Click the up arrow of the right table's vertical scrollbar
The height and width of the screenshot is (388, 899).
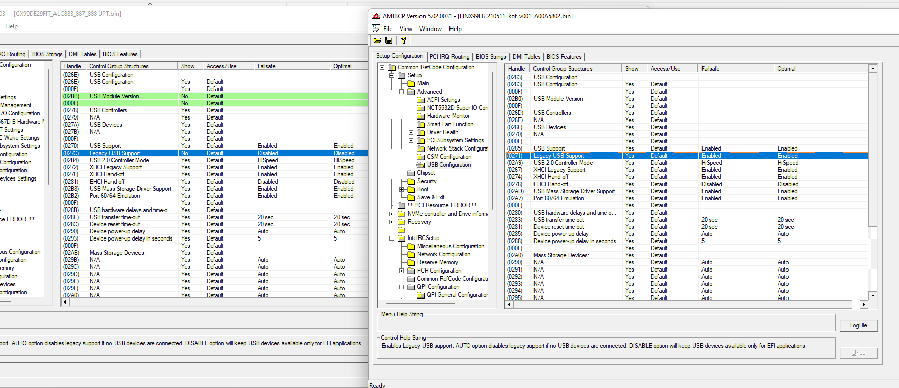click(873, 68)
